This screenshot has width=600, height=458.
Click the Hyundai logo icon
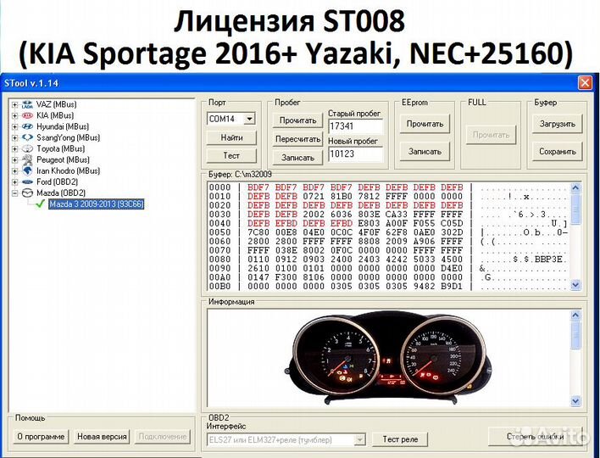coord(27,126)
